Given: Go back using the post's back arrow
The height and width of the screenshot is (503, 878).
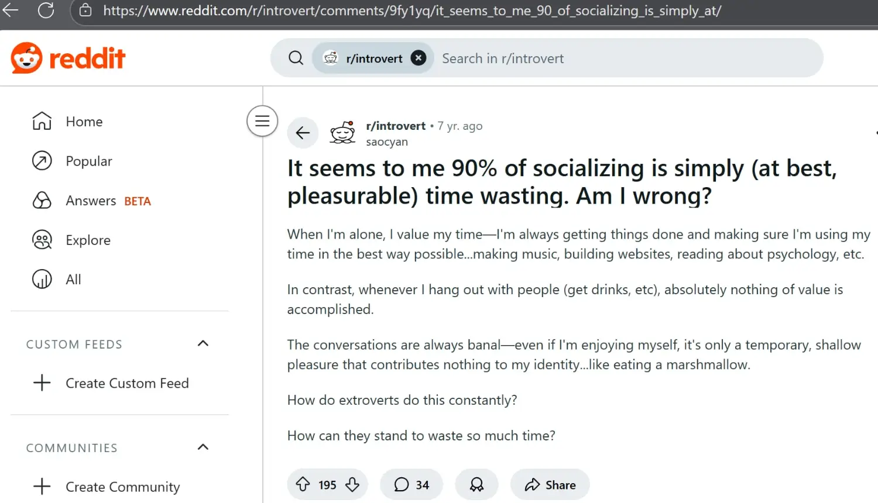Looking at the screenshot, I should pyautogui.click(x=303, y=133).
